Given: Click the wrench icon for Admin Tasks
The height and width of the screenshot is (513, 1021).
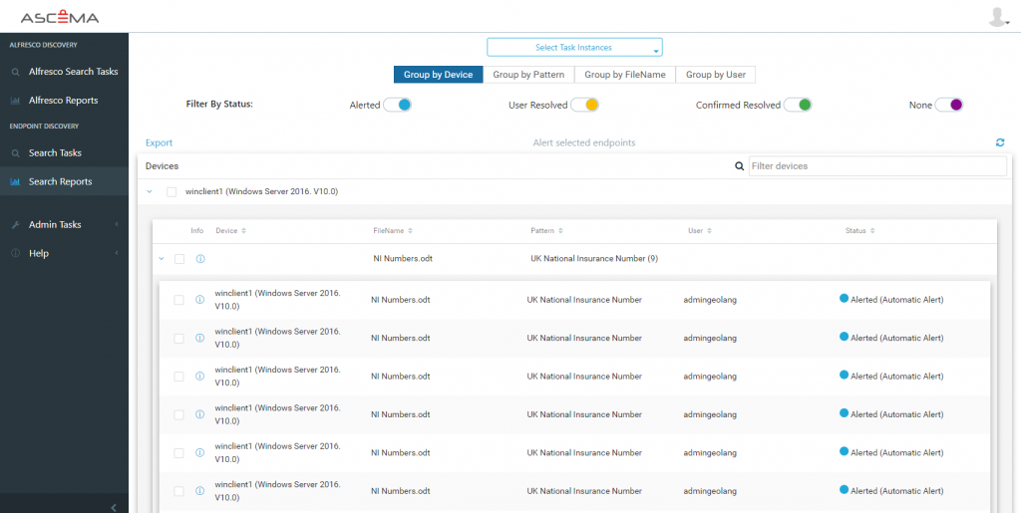Looking at the screenshot, I should (16, 224).
